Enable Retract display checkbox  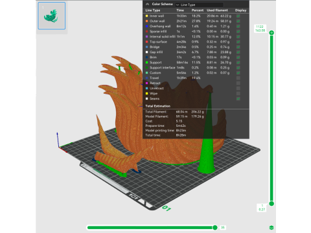pos(238,83)
